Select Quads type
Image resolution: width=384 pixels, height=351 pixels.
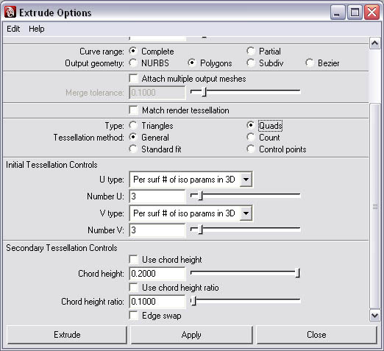pyautogui.click(x=251, y=126)
